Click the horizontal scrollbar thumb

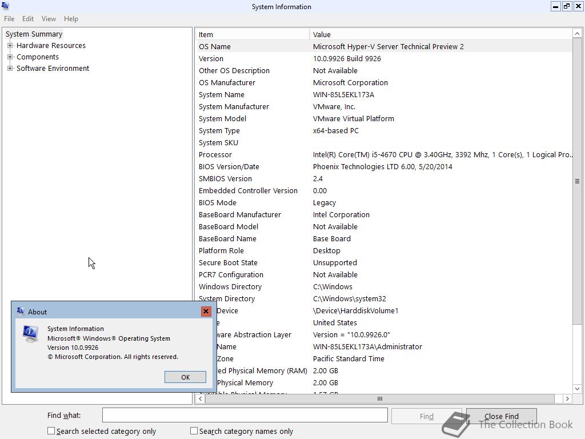(380, 398)
